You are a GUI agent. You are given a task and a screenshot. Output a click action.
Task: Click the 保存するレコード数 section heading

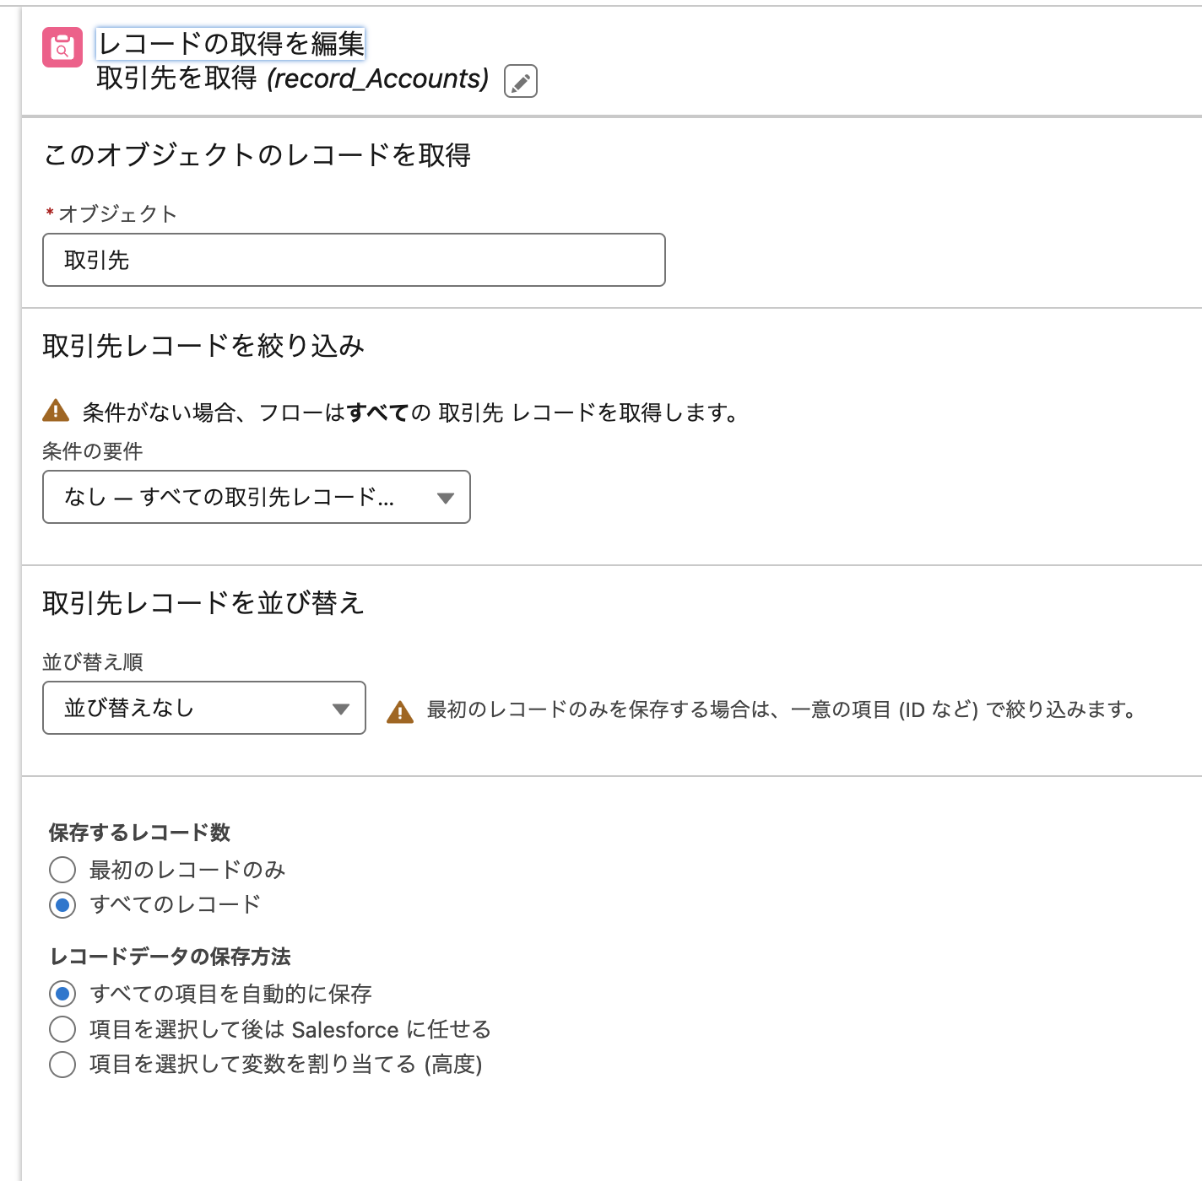138,832
